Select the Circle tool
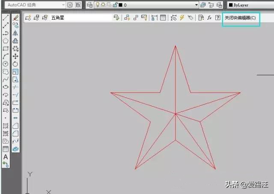 (6, 64)
